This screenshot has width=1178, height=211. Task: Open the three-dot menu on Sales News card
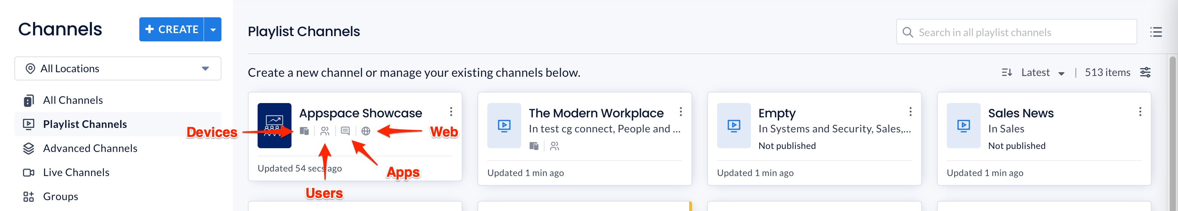[1140, 112]
